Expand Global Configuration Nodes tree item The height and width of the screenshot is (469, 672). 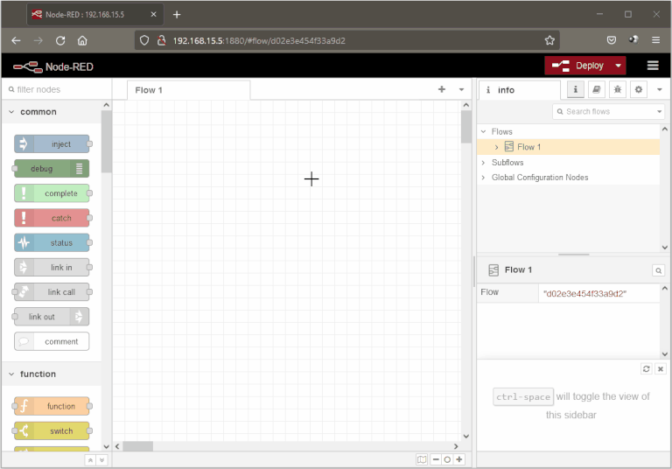coord(483,178)
